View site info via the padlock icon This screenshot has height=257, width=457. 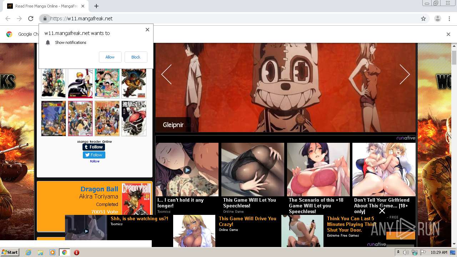[45, 19]
